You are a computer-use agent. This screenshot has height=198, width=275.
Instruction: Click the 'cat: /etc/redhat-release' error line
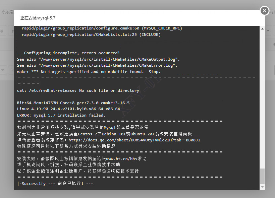tap(78, 90)
